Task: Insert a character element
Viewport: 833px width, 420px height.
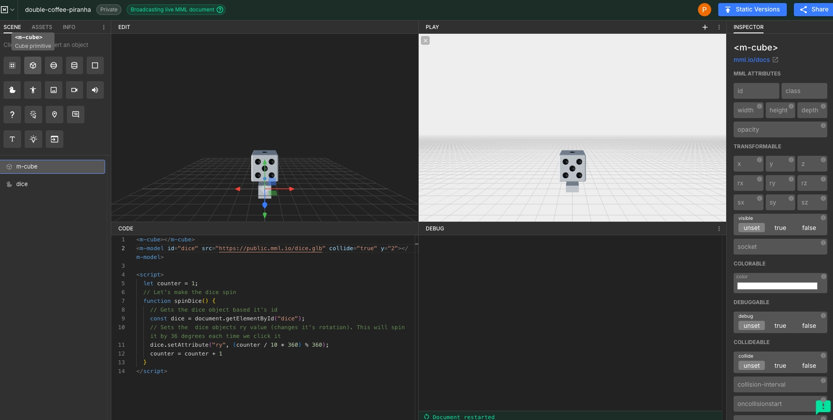Action: tap(33, 90)
